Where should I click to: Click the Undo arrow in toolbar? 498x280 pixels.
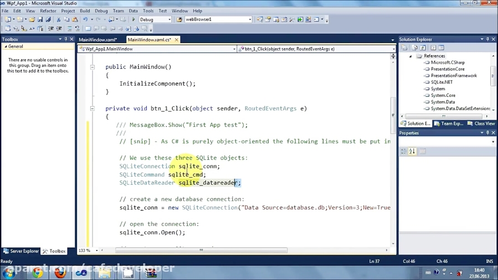[86, 19]
